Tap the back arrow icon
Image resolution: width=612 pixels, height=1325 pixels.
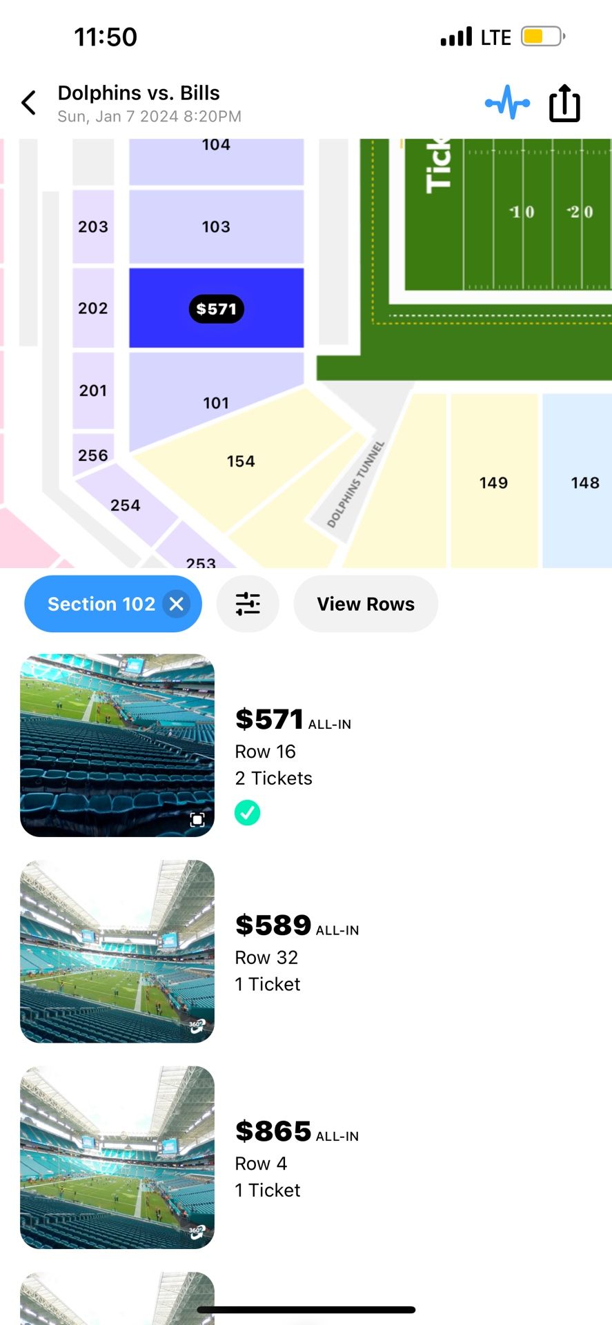[x=29, y=103]
